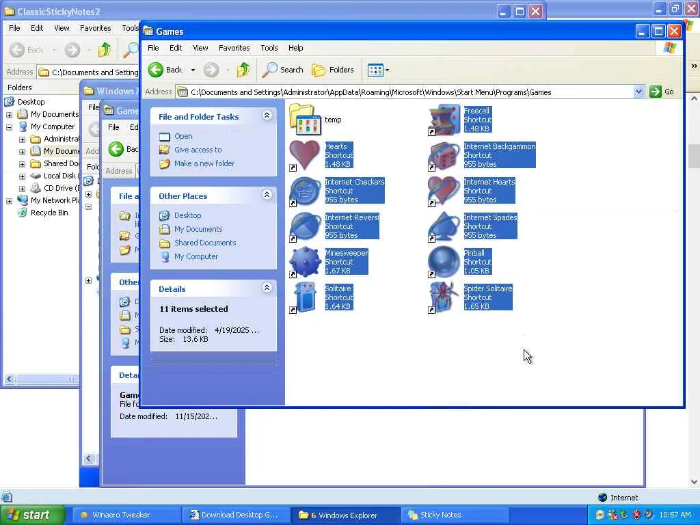Toggle the Folders pane in Games window

point(333,70)
